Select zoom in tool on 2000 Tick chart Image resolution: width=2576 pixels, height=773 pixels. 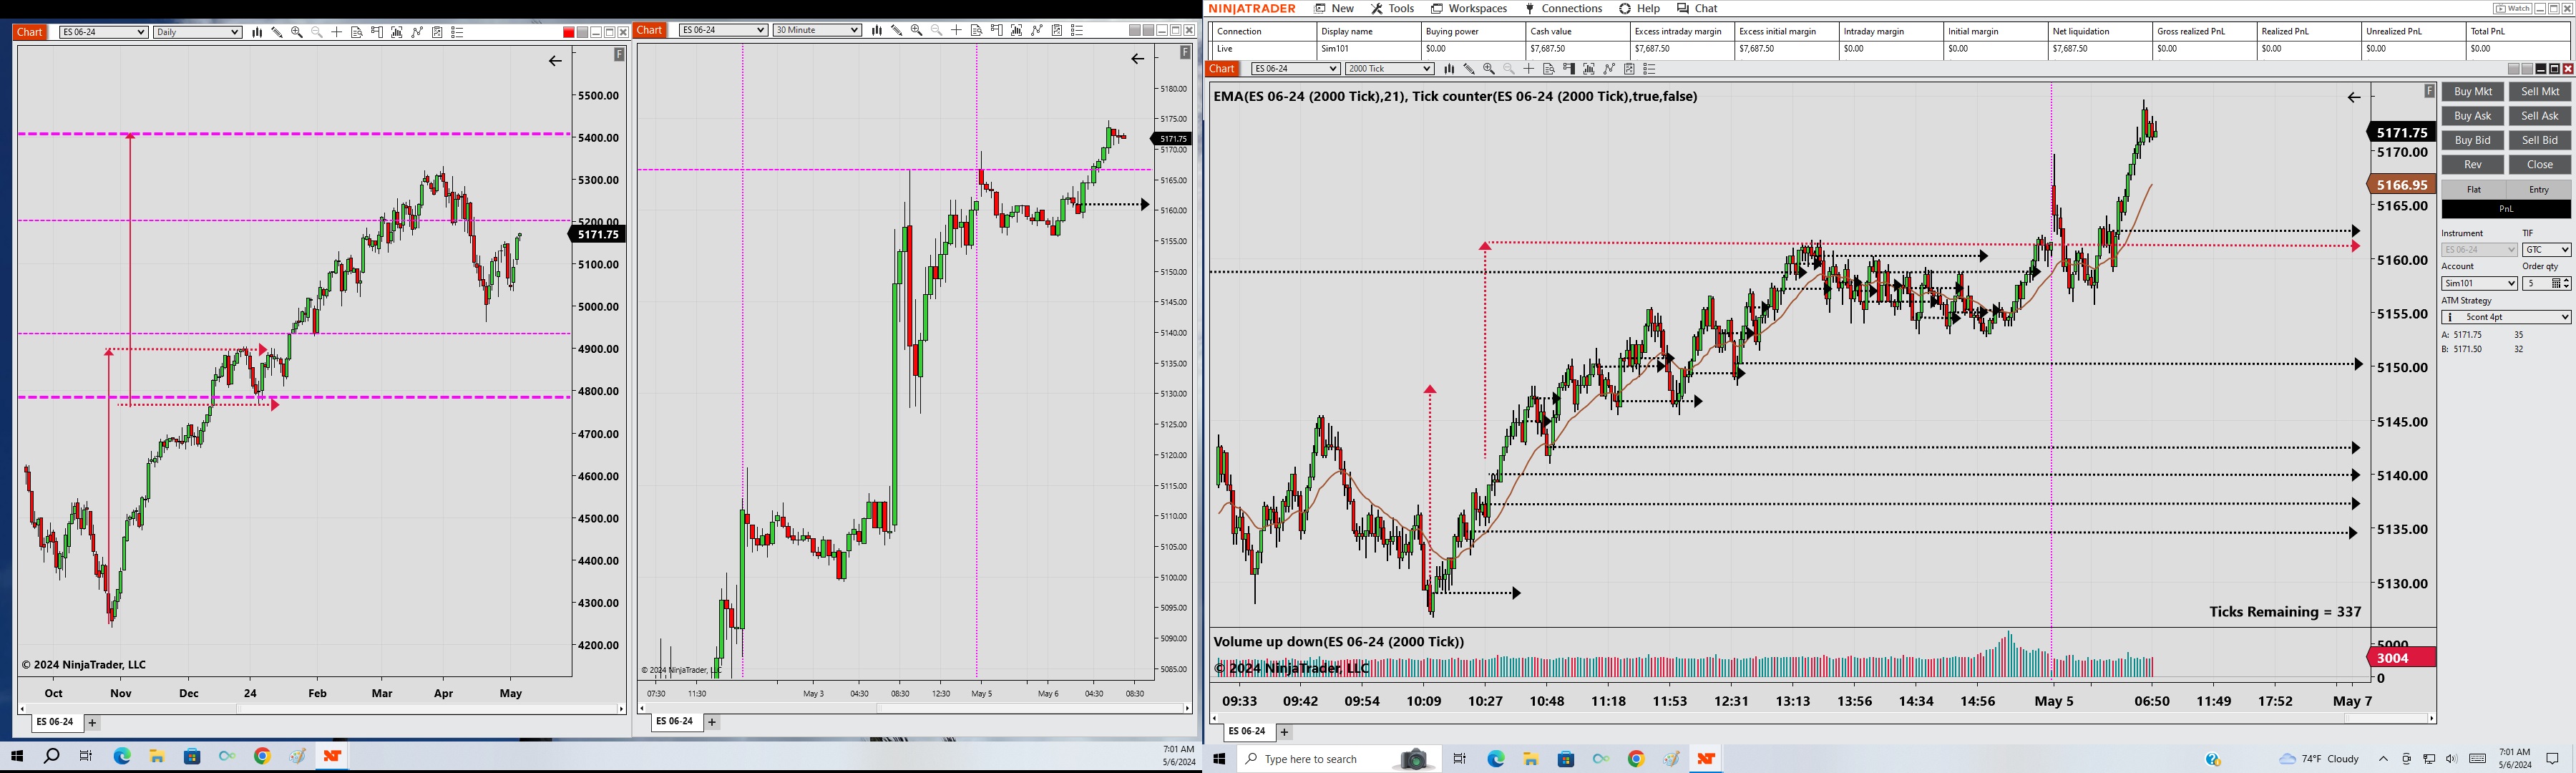1489,69
